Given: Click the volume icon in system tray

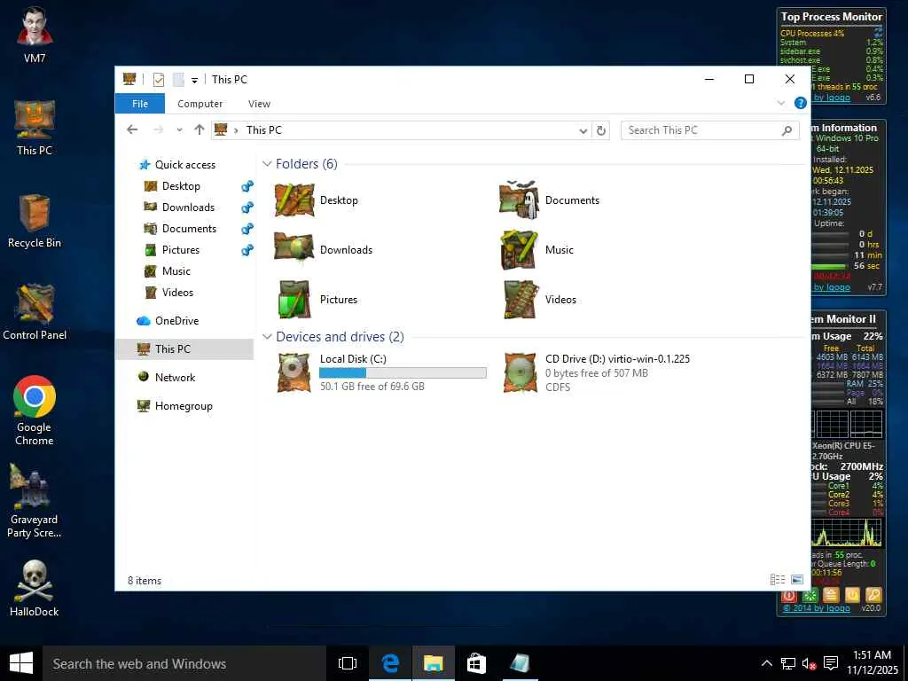Looking at the screenshot, I should click(809, 663).
